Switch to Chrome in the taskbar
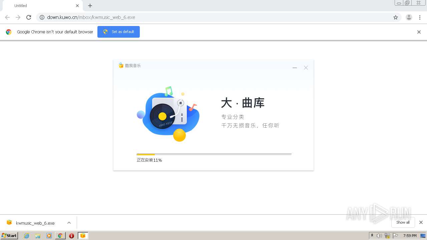This screenshot has width=427, height=240. pos(60,236)
